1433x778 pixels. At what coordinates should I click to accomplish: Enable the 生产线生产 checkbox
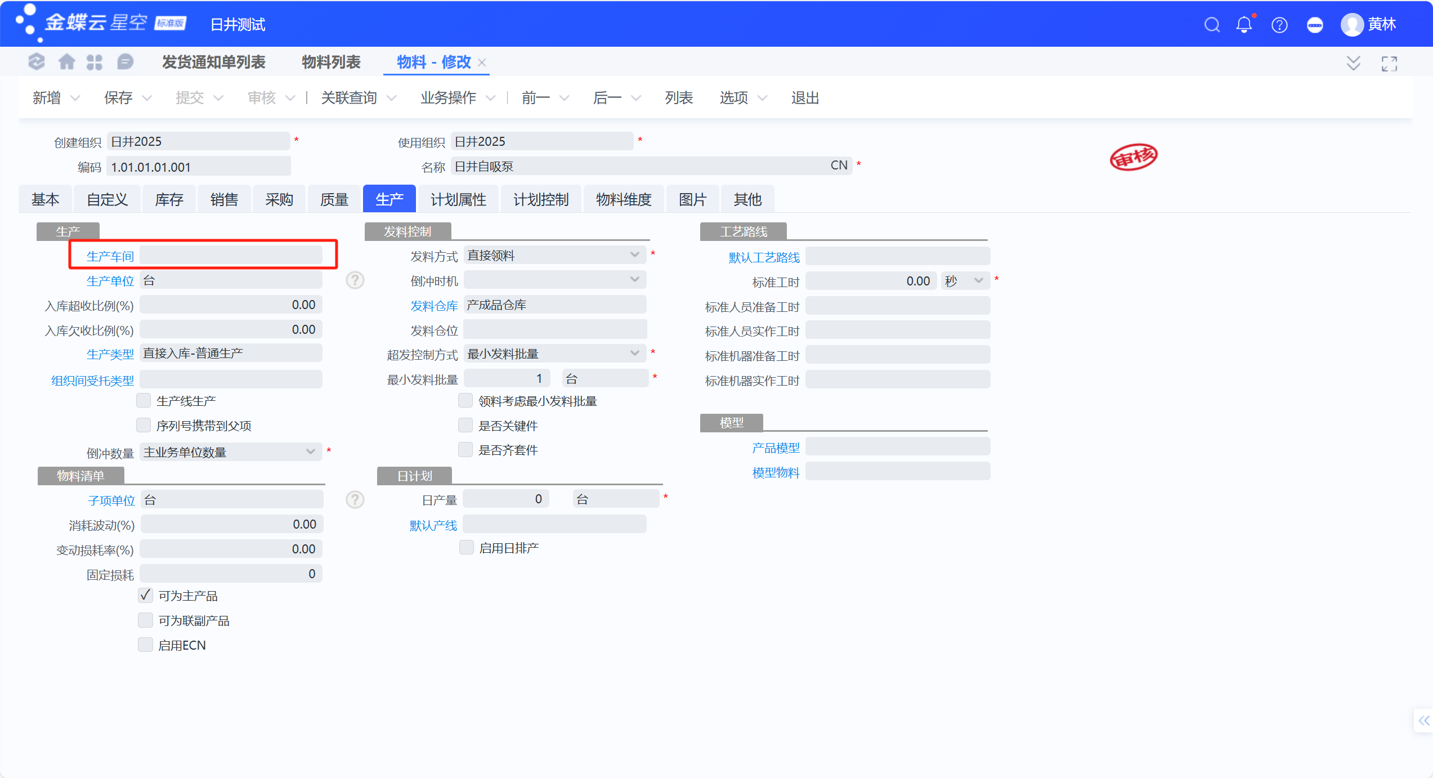point(144,400)
